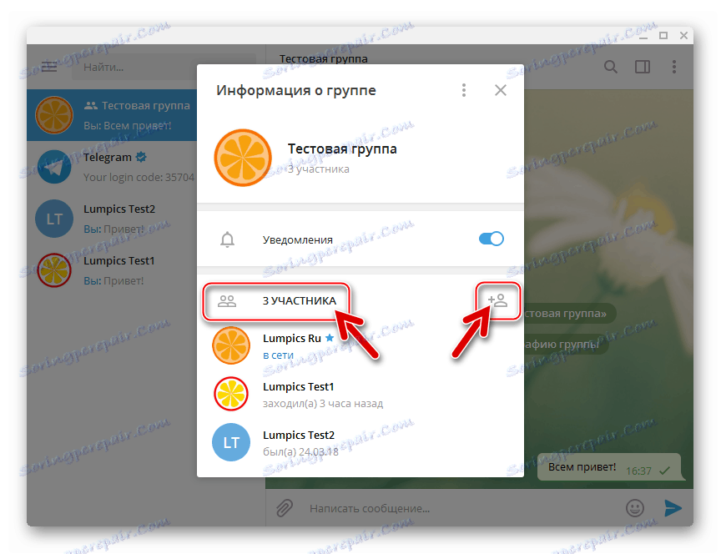Image resolution: width=721 pixels, height=554 pixels.
Task: Click the LT avatar in members list
Action: 231,442
